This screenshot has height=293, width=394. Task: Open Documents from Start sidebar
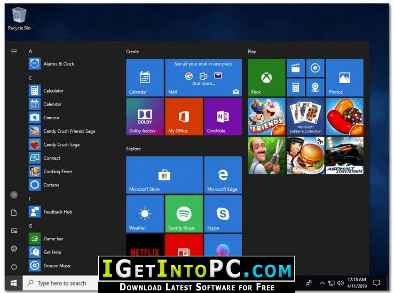14,213
